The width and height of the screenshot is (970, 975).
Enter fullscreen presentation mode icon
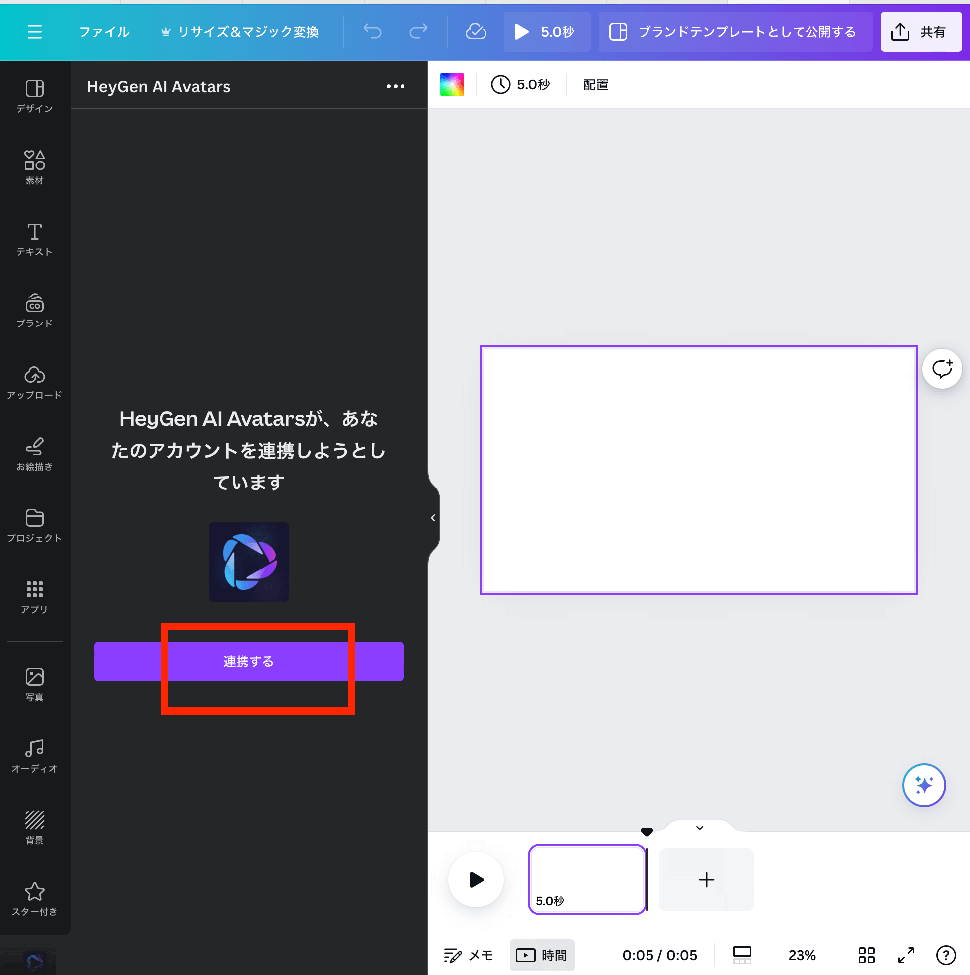[x=906, y=955]
